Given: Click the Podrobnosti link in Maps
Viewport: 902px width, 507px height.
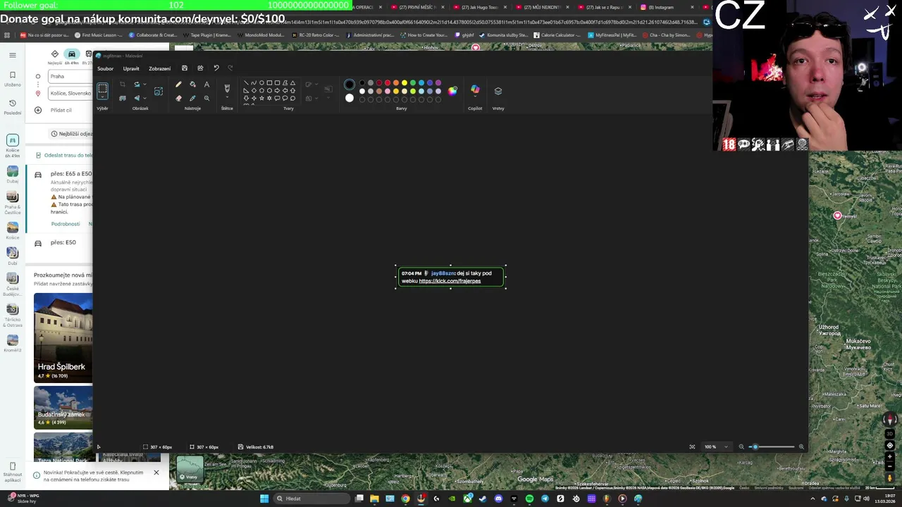Looking at the screenshot, I should [x=66, y=224].
